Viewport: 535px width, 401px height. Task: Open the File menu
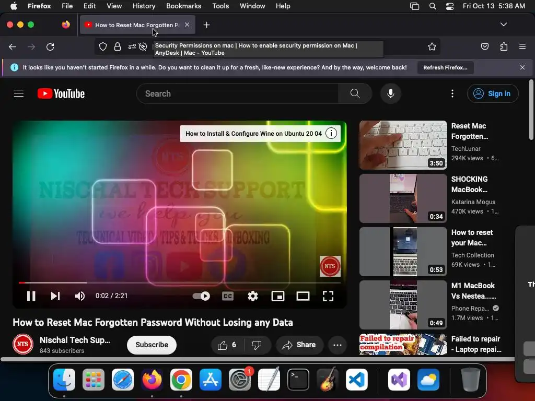pyautogui.click(x=67, y=6)
